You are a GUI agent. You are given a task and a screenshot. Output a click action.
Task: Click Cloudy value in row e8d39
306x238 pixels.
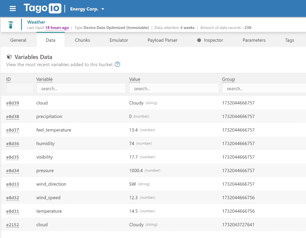(x=136, y=103)
